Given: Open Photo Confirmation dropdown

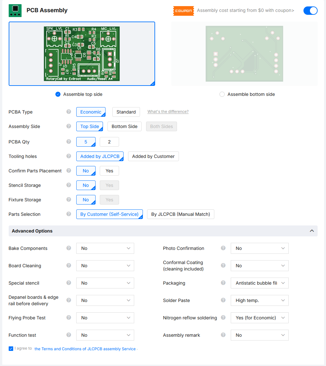Looking at the screenshot, I should (260, 248).
